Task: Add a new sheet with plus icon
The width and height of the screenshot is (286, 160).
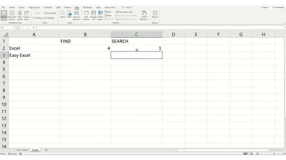Action: tap(46, 150)
